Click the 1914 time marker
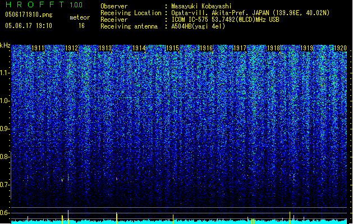 click(x=139, y=48)
